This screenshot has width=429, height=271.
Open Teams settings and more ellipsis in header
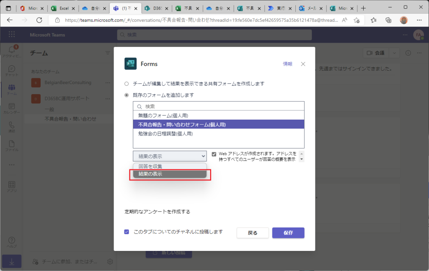click(405, 35)
